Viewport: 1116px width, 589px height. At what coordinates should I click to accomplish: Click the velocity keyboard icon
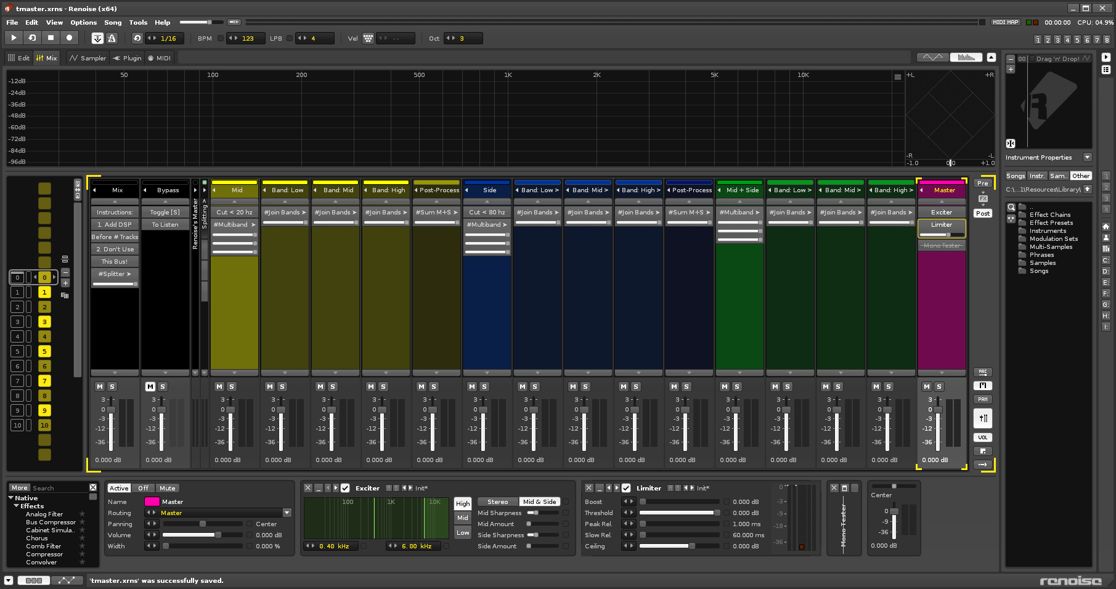(x=368, y=38)
